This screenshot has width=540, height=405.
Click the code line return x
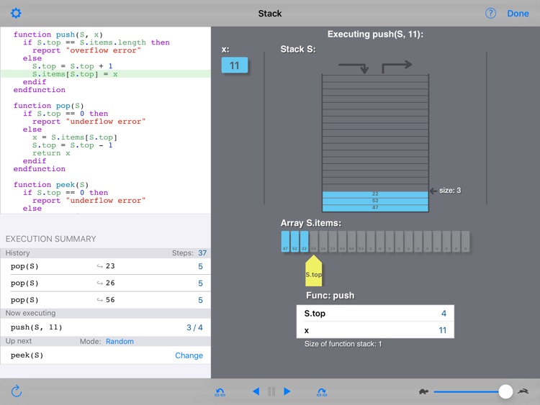pos(51,153)
